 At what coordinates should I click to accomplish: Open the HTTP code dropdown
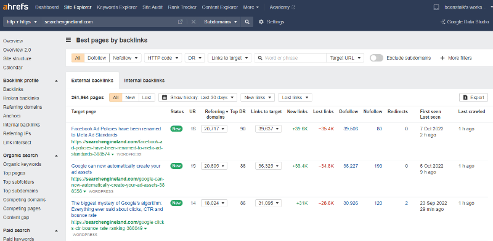[x=163, y=58]
